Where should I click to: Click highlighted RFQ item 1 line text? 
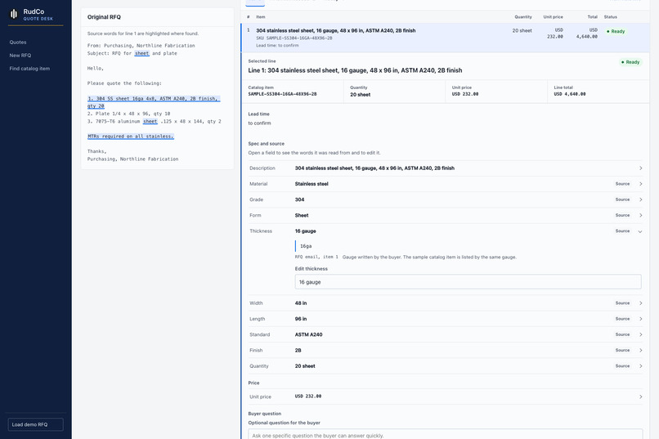click(154, 102)
